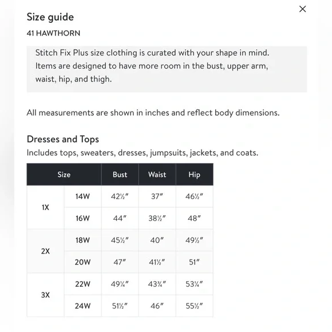This screenshot has width=332, height=332.
Task: Click the 24W hip measurement 55½ cell
Action: [195, 306]
